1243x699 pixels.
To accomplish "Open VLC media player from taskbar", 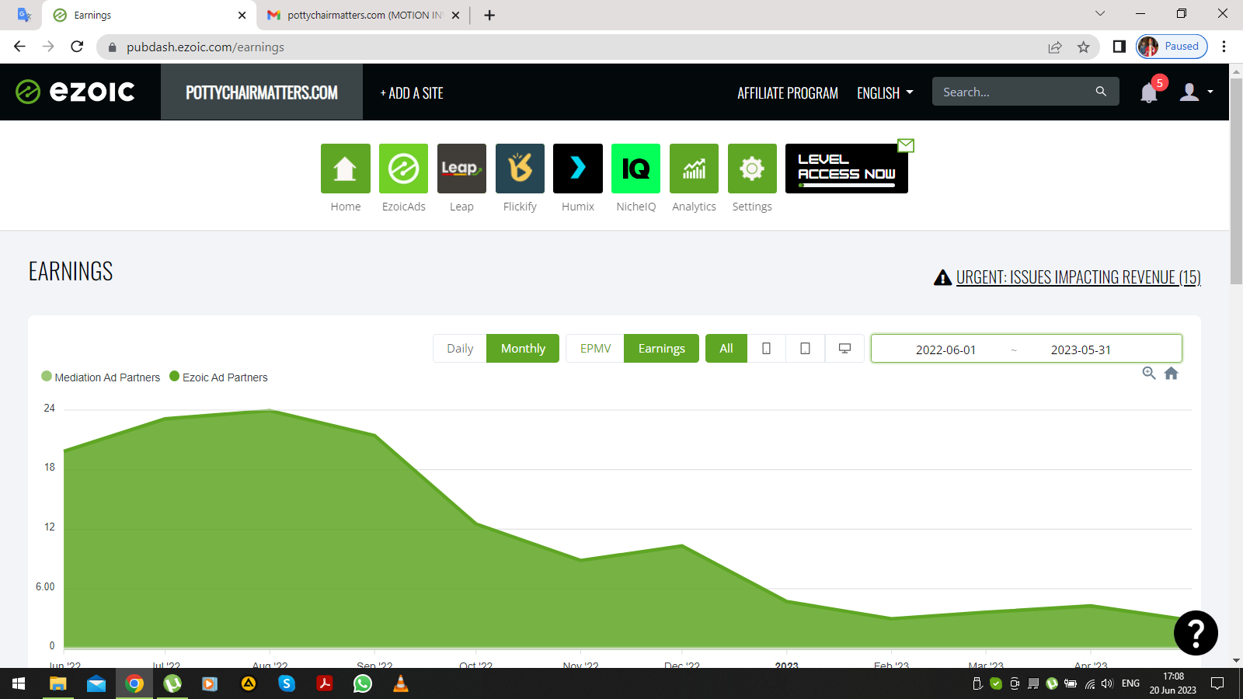I will (401, 683).
